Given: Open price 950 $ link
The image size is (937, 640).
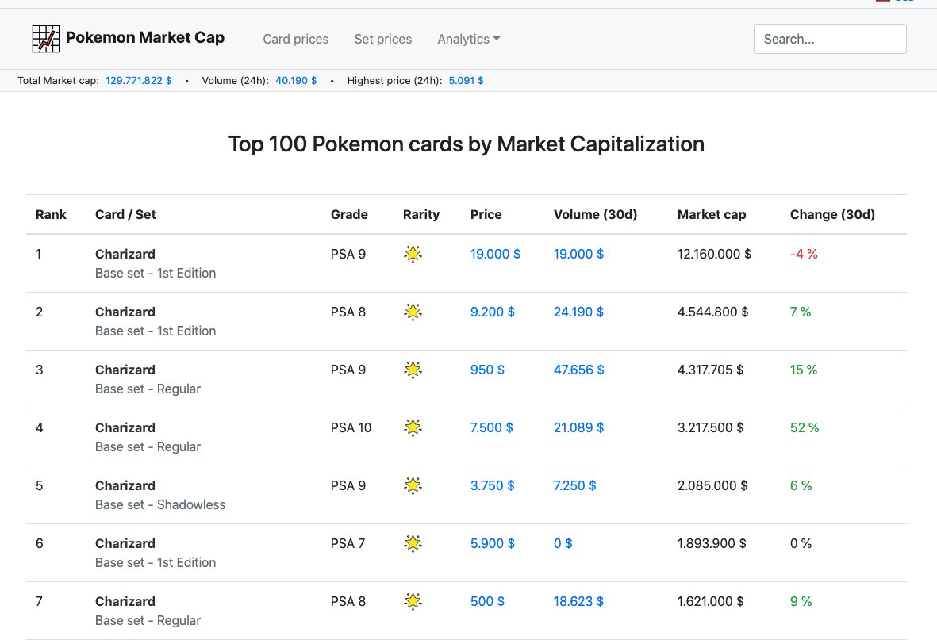Looking at the screenshot, I should pos(487,370).
